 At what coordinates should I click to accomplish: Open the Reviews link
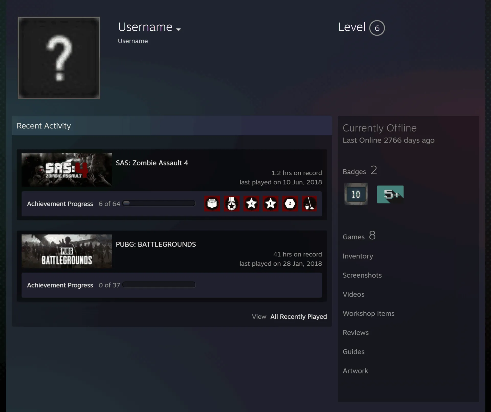[356, 333]
